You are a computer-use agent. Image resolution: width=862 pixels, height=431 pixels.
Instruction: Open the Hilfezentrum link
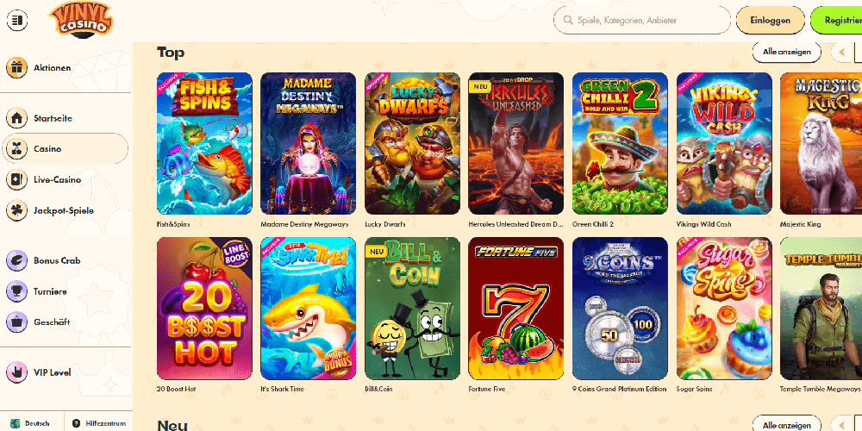99,423
